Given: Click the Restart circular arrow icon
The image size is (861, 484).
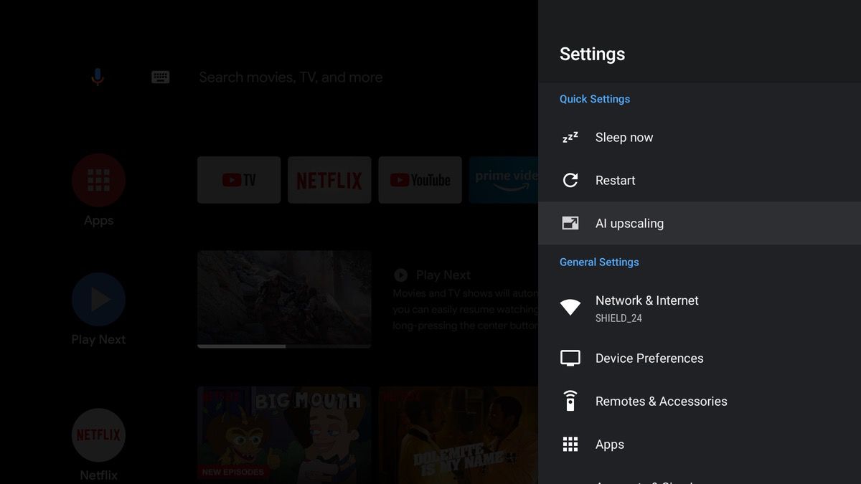Looking at the screenshot, I should pyautogui.click(x=570, y=181).
